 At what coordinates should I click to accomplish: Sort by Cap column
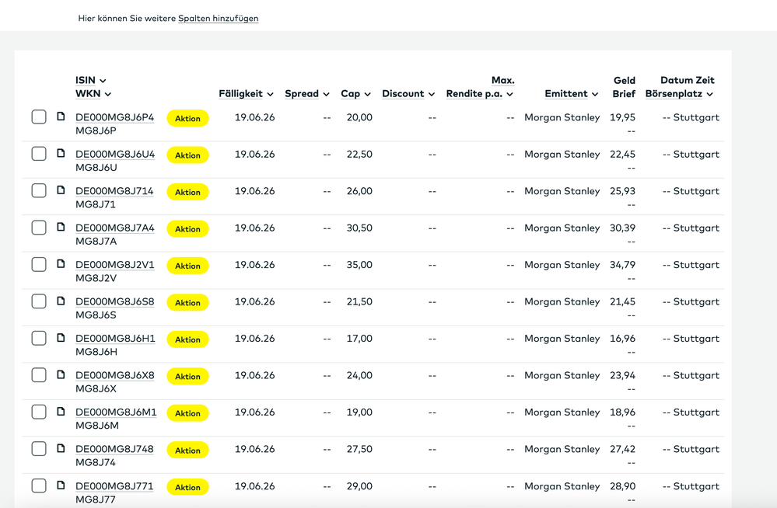pos(355,93)
